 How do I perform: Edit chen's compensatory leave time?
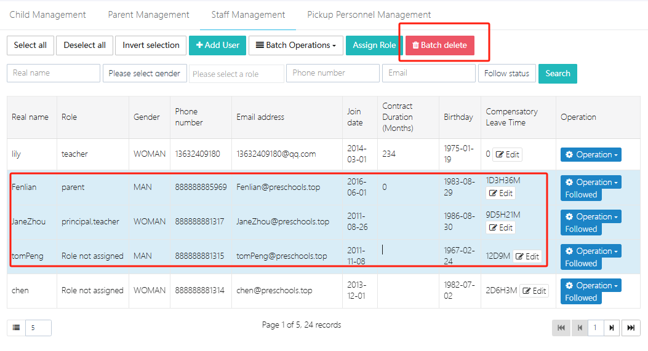(x=534, y=291)
